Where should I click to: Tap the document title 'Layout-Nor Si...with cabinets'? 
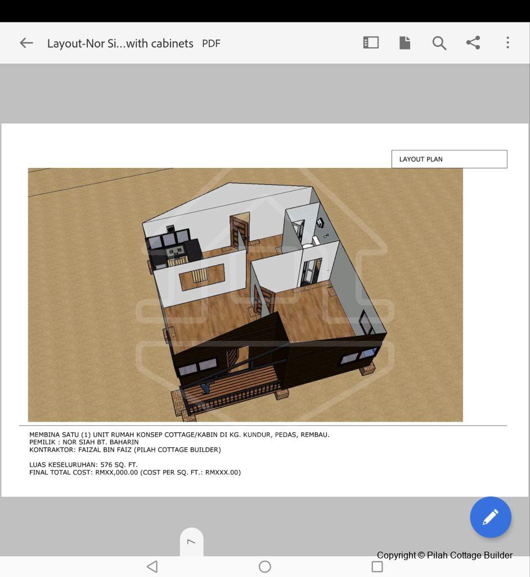(120, 43)
